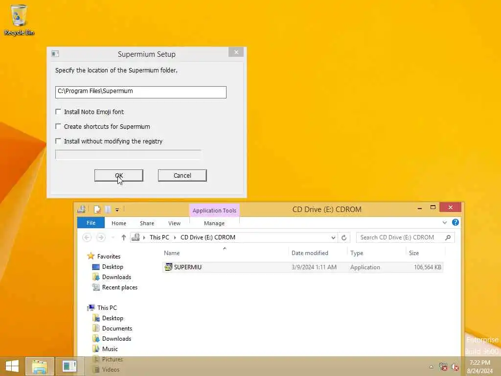Click the Supermium install path field
This screenshot has width=501, height=376.
pyautogui.click(x=140, y=92)
